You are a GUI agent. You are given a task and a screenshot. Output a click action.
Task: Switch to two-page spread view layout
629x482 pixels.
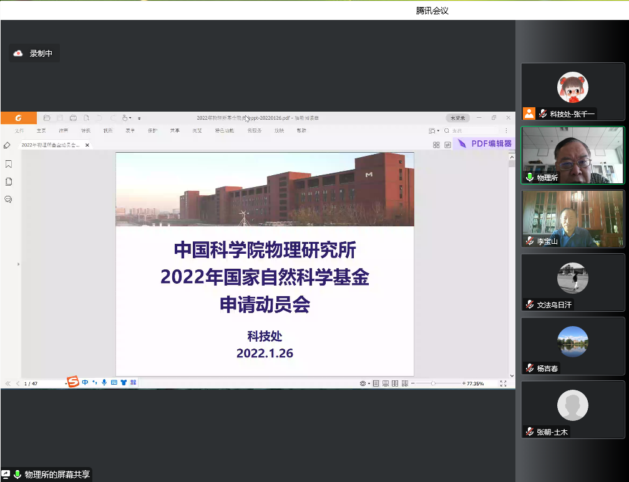(x=395, y=383)
